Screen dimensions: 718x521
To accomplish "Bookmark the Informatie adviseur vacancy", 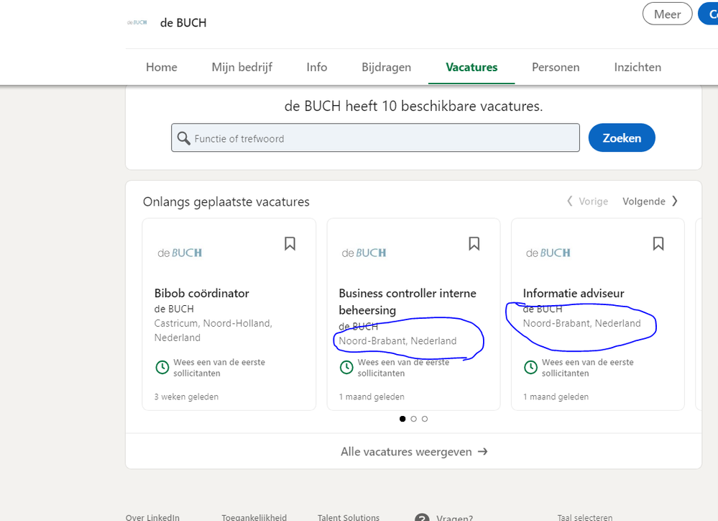I will (658, 244).
